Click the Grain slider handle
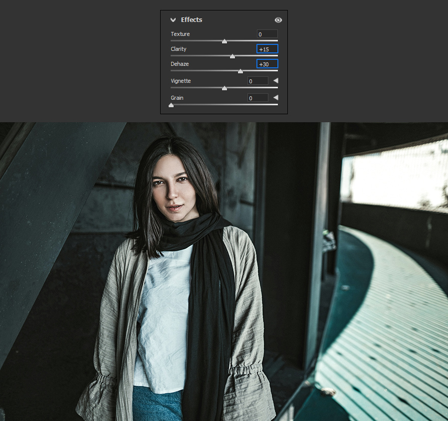Screen dimensions: 448x421 (171, 105)
